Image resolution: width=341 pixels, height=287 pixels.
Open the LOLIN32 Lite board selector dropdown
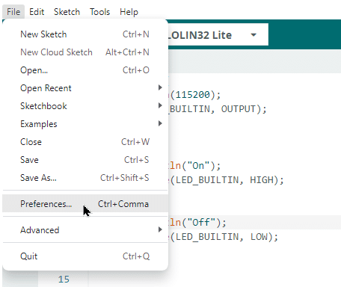click(218, 34)
